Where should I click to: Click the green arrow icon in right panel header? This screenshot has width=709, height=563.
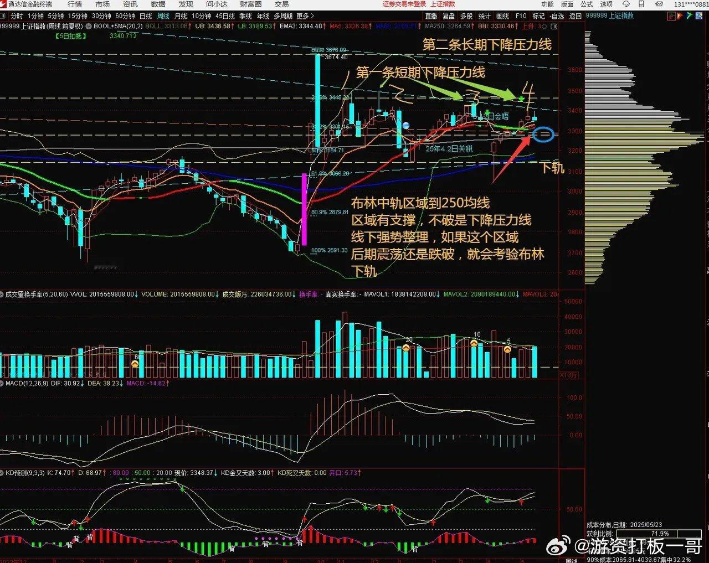690,16
